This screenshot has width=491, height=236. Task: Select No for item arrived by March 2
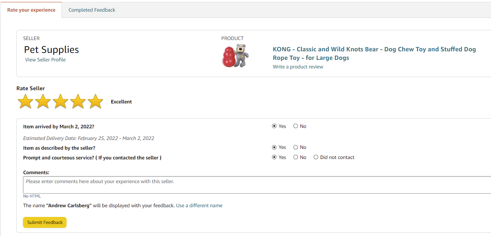click(x=296, y=126)
